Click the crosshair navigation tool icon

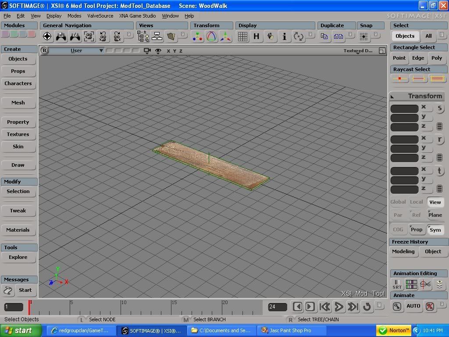(x=47, y=36)
